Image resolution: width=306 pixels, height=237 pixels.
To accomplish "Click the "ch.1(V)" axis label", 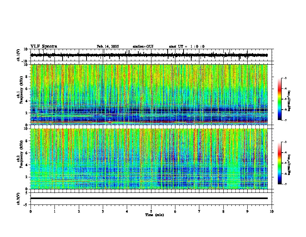I will tap(19, 55).
